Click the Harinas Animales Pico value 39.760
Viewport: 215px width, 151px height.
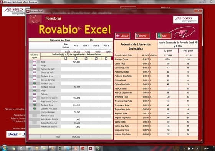point(76,112)
